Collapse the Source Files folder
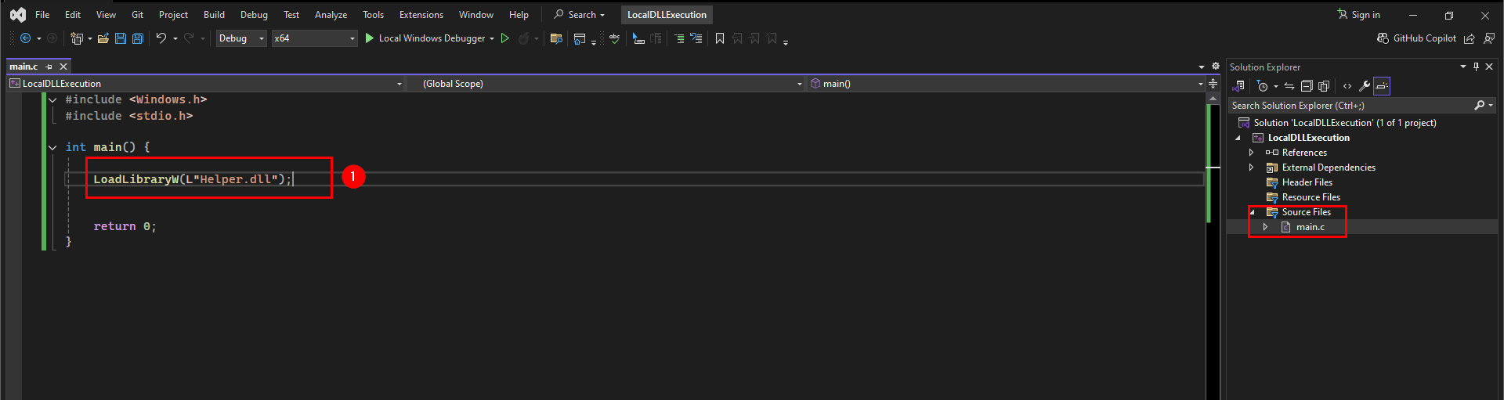The height and width of the screenshot is (400, 1504). (x=1252, y=212)
